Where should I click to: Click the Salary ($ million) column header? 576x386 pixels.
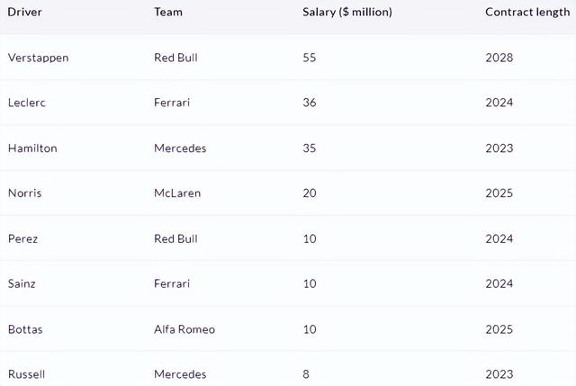pos(347,13)
